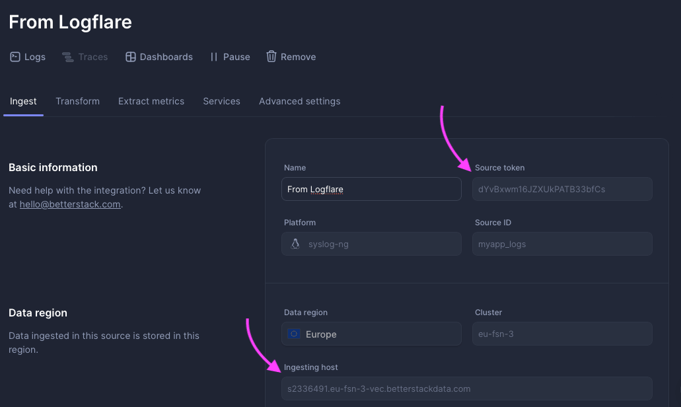Open the Transform tab
The image size is (681, 407).
point(77,101)
